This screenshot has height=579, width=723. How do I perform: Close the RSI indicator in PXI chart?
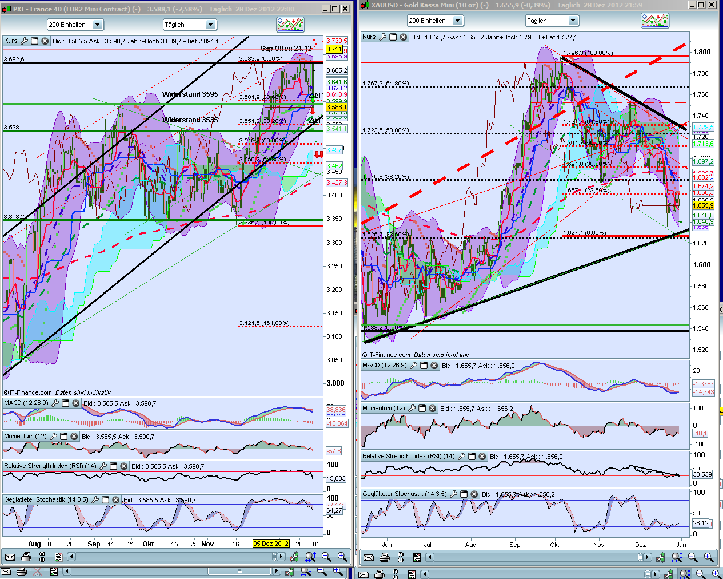point(123,466)
